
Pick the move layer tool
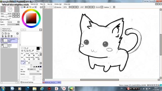coord(22,51)
